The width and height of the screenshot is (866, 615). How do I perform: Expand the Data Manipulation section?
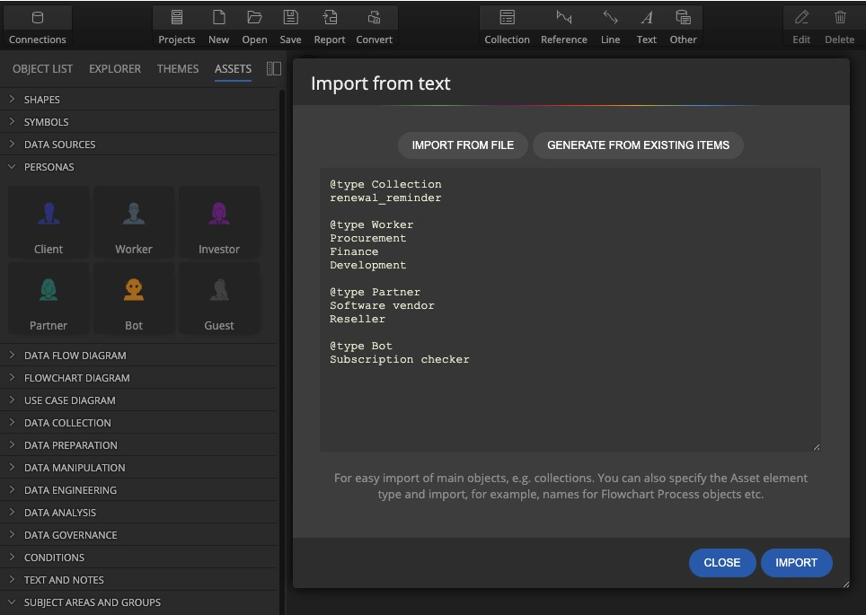coord(138,468)
